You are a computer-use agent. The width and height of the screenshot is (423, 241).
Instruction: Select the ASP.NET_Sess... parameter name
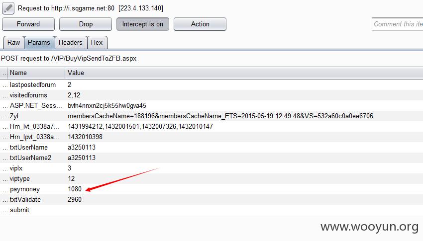36,105
